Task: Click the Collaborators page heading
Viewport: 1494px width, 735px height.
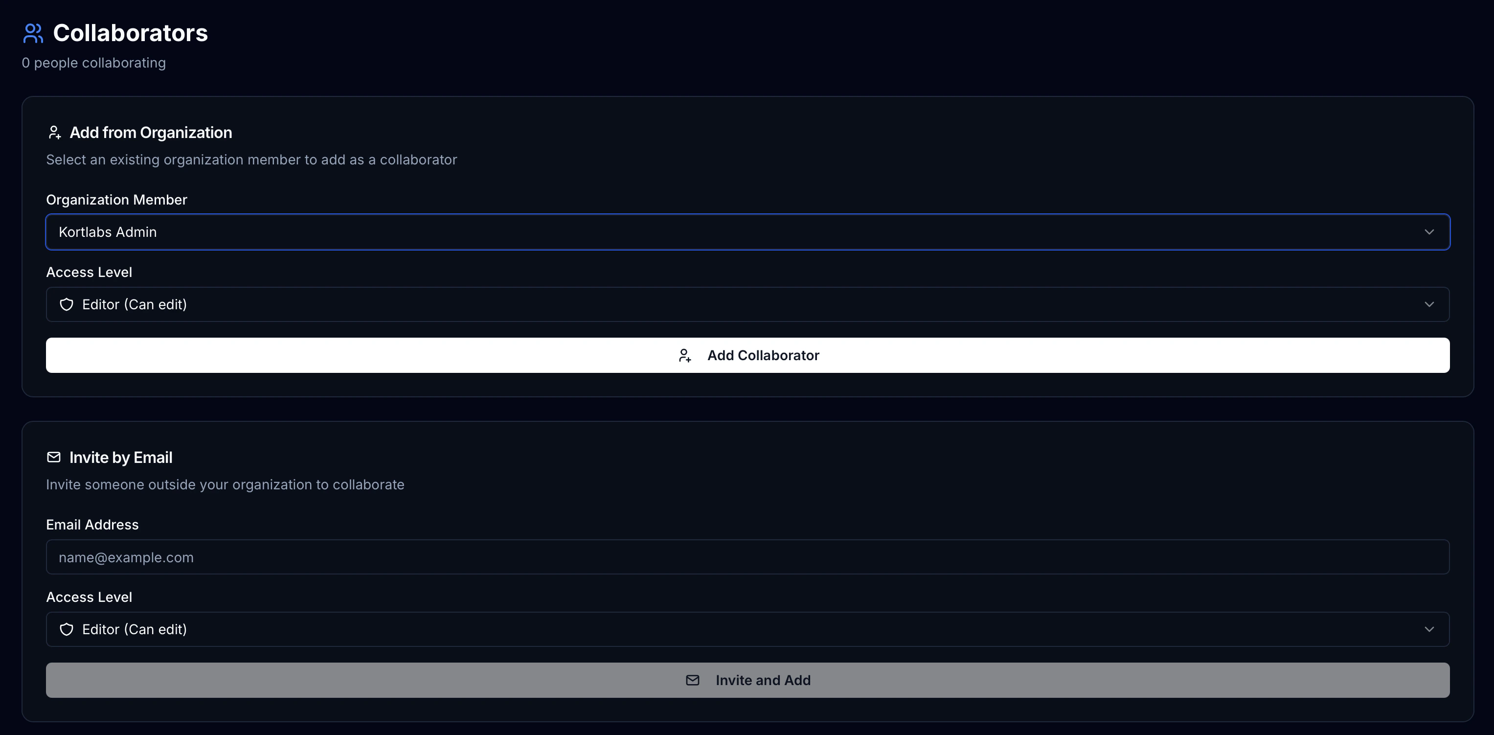Action: (x=131, y=33)
